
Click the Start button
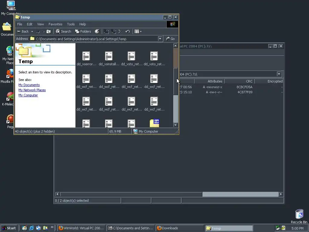[x=9, y=228]
